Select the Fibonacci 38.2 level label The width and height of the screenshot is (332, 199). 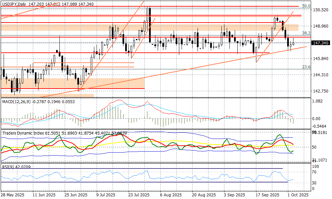tap(306, 33)
